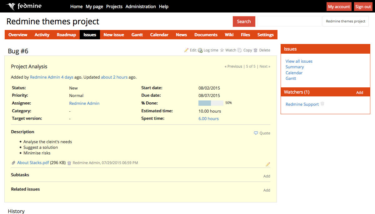Open the Administration menu
375x214 pixels.
[x=141, y=6]
